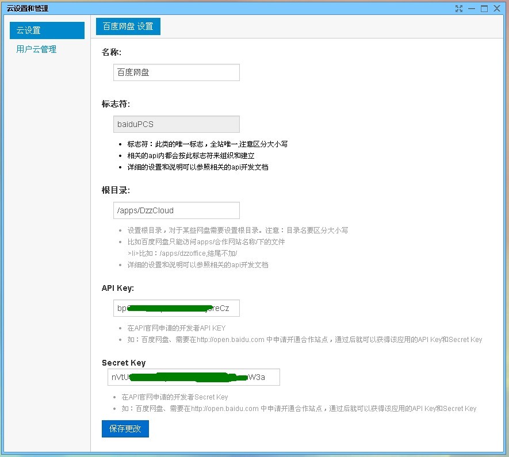Focus the 根目录 field with /apps/DzzCloud
Viewport: 509px width, 457px height.
pyautogui.click(x=176, y=210)
